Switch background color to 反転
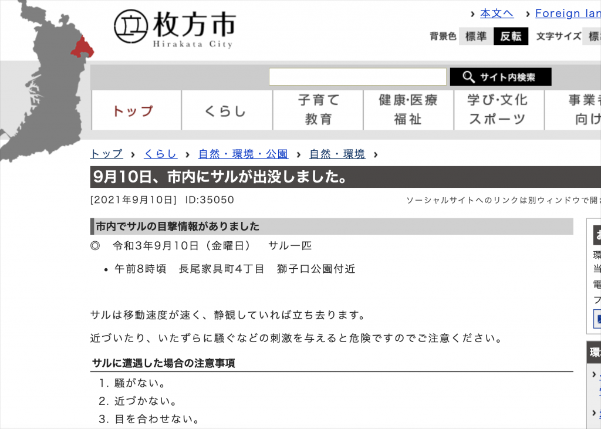This screenshot has height=429, width=601. point(511,36)
